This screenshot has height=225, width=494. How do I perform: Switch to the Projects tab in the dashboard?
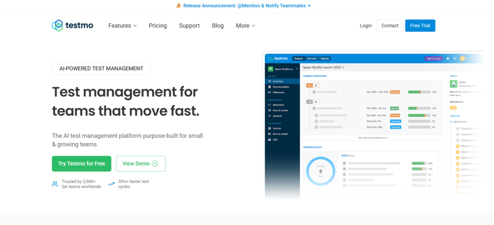299,58
